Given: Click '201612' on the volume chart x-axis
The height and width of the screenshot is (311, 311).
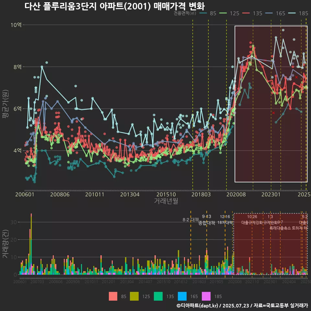Looking at the screenshot, I should click(x=181, y=282).
